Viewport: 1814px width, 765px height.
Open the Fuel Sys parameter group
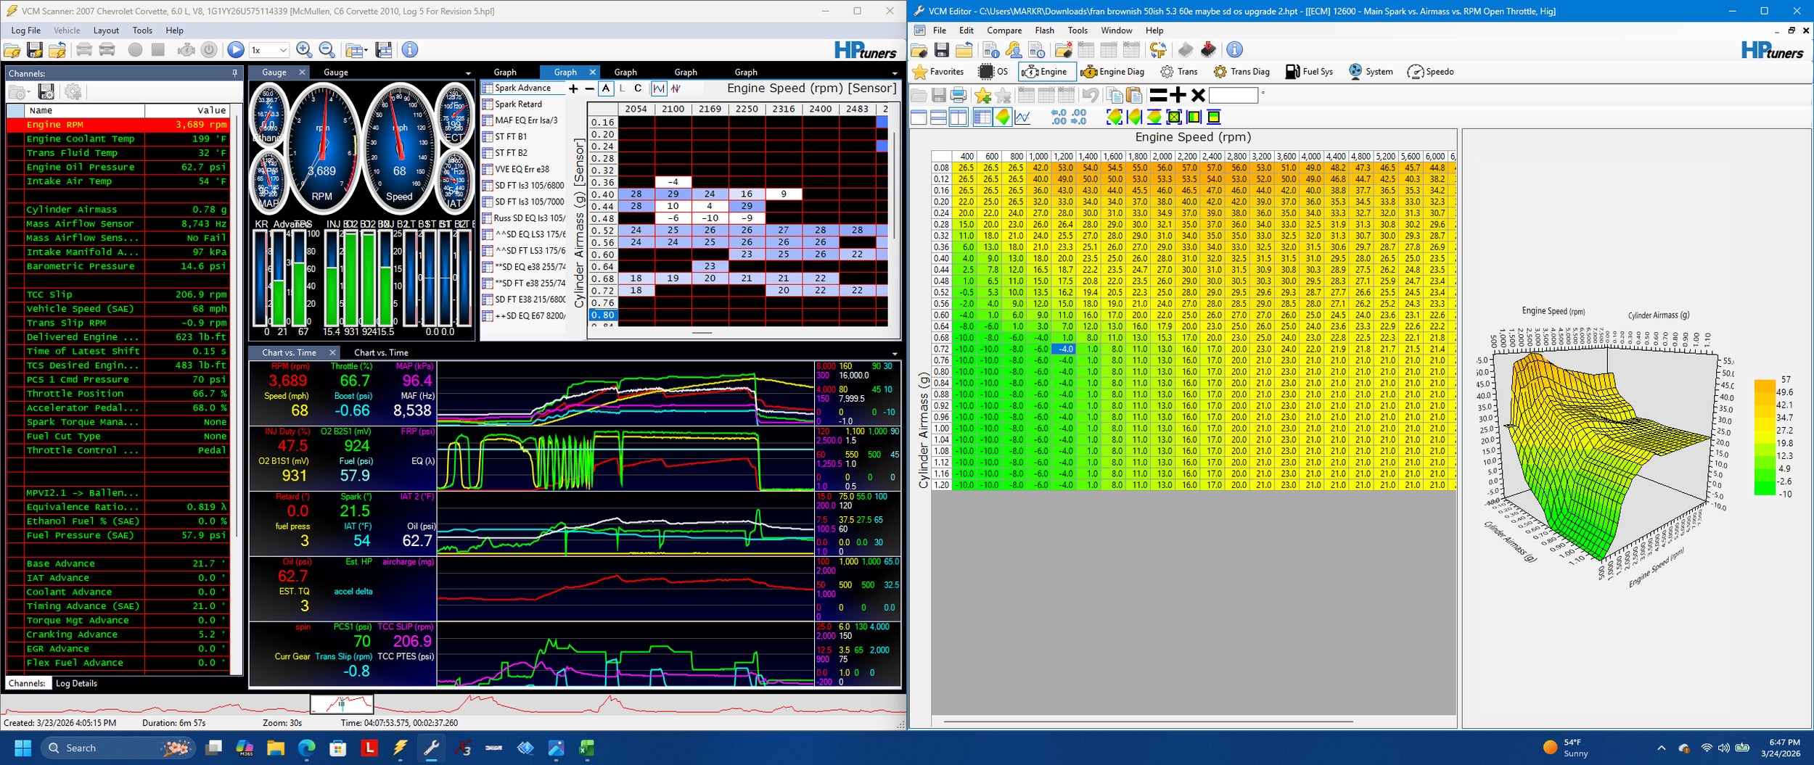(1309, 71)
